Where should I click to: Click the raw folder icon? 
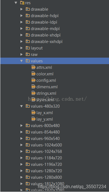[28, 54]
